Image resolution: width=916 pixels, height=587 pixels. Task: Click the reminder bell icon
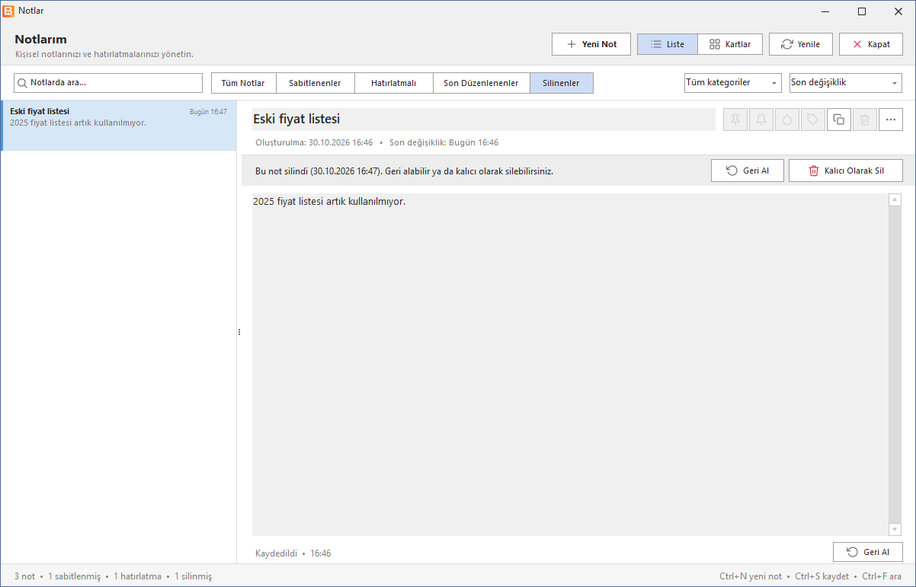tap(761, 120)
